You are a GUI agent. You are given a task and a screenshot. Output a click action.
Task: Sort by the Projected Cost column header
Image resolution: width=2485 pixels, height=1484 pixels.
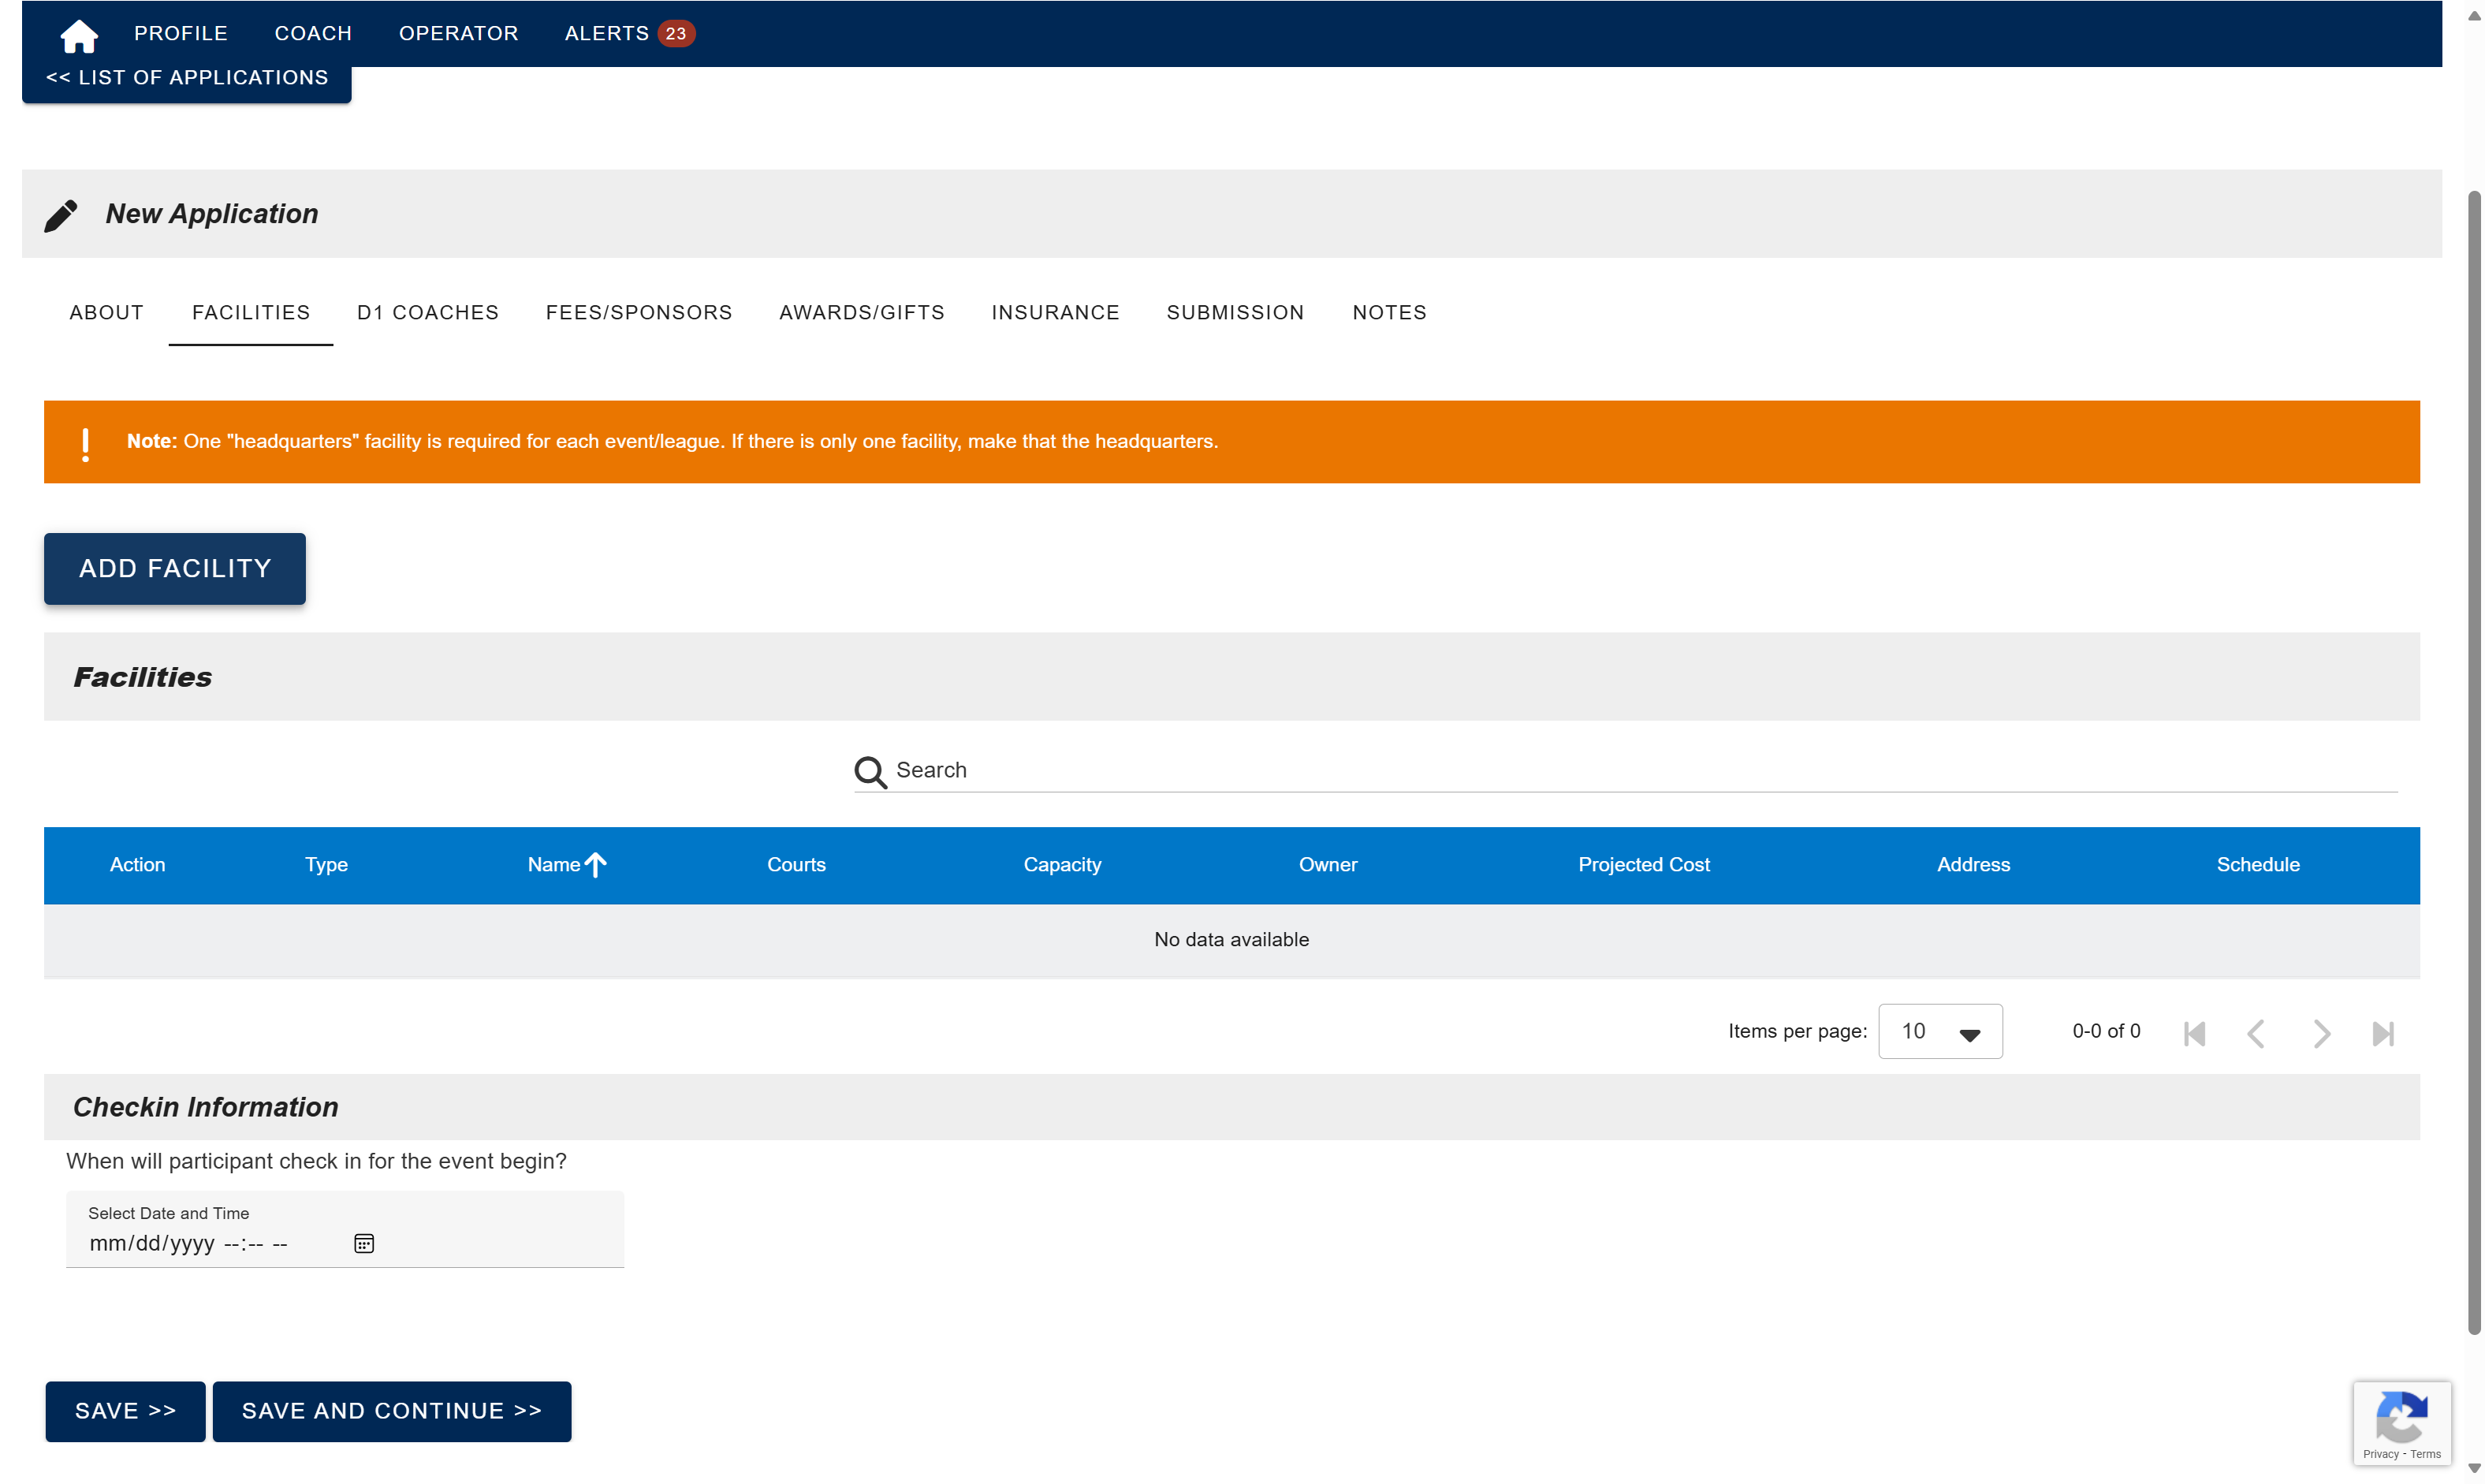pos(1643,864)
